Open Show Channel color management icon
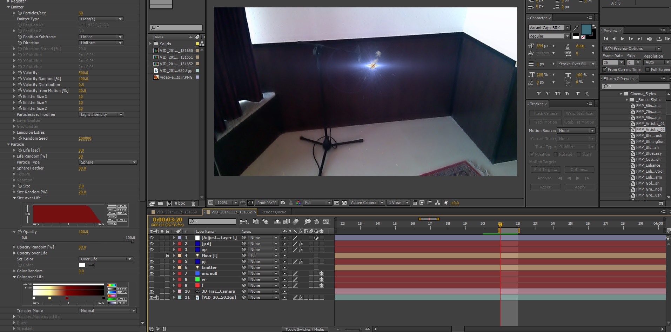Image resolution: width=671 pixels, height=332 pixels. point(298,203)
